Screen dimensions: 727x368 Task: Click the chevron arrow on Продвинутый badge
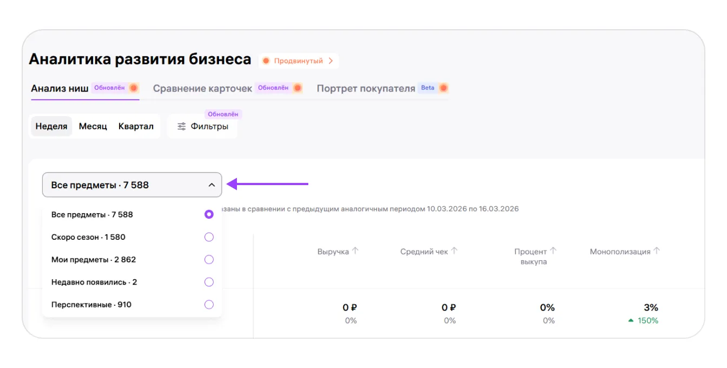331,61
